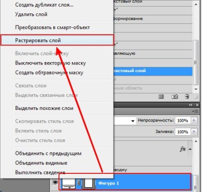Screen dimensions: 202x192
Task: Hide the Фигура 1 layer via the eye icon
Action: coord(55,182)
